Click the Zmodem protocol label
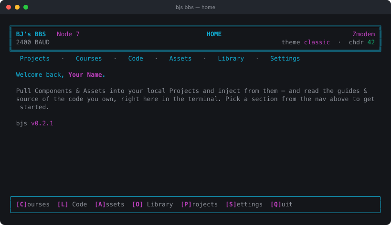Viewport: 391px width, 225px height. click(364, 34)
